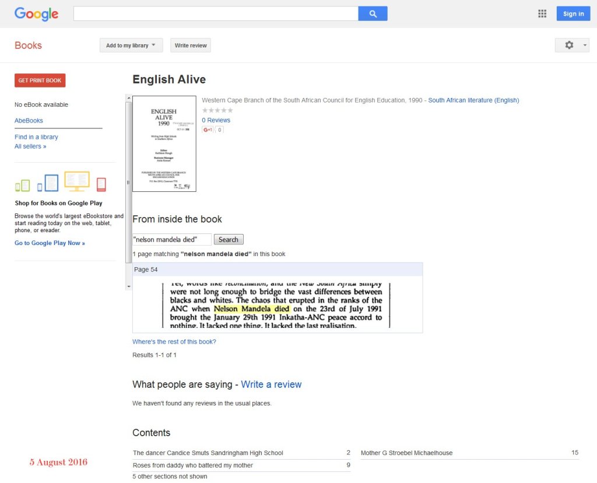Click into the main Google search field
Image resolution: width=597 pixels, height=483 pixels.
click(x=216, y=13)
